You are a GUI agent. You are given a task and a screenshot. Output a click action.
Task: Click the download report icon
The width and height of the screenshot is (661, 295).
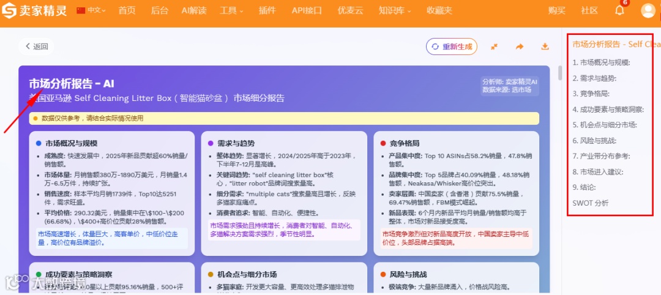[545, 47]
